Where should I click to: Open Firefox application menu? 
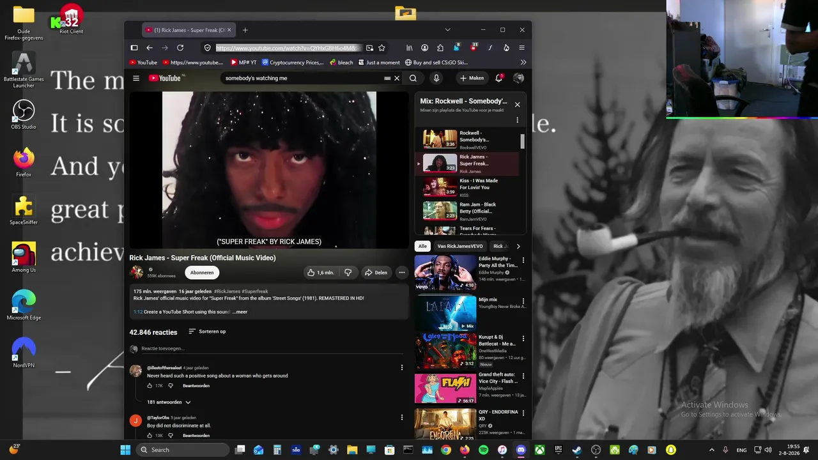pyautogui.click(x=521, y=48)
